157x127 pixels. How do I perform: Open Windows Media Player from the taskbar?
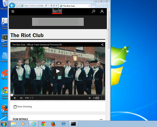click(x=23, y=124)
